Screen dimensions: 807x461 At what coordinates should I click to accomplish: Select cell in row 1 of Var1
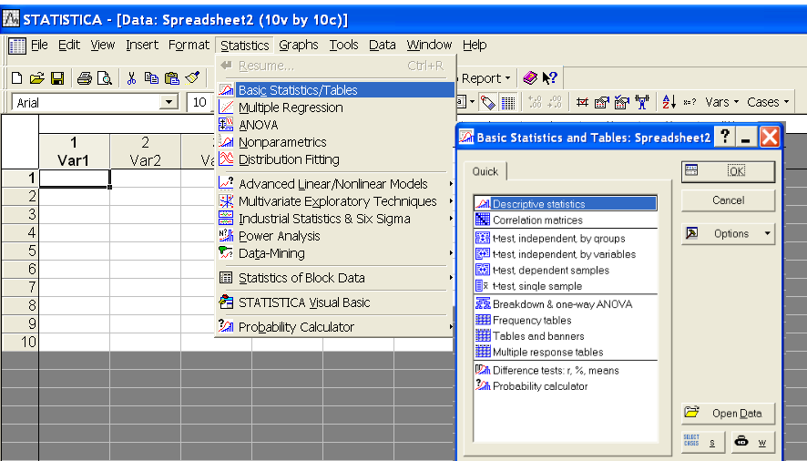coord(74,179)
